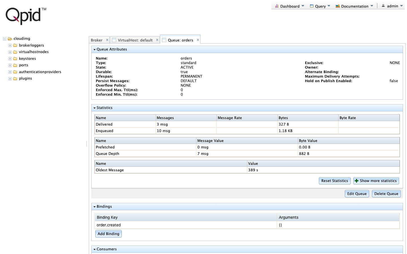The image size is (407, 254).
Task: Click the admin user icon
Action: point(383,6)
